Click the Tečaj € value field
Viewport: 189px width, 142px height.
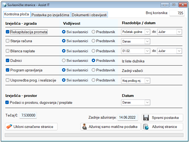[28, 115]
